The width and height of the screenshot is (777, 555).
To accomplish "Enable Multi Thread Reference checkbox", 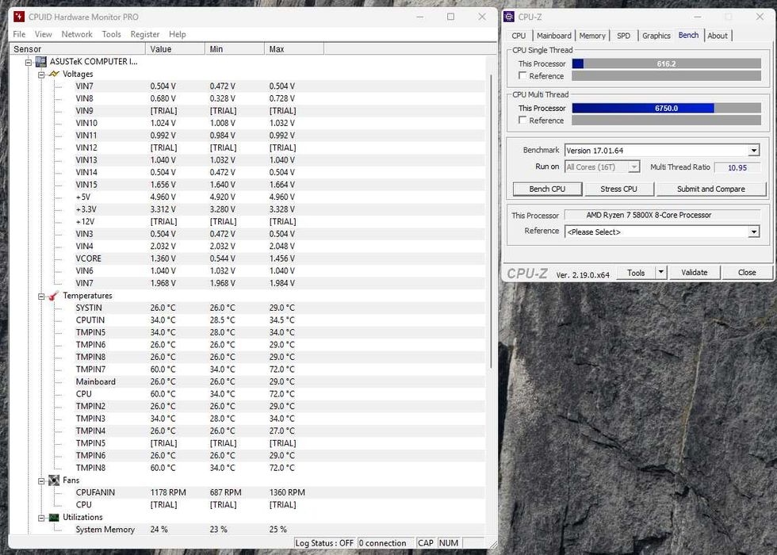I will click(522, 120).
